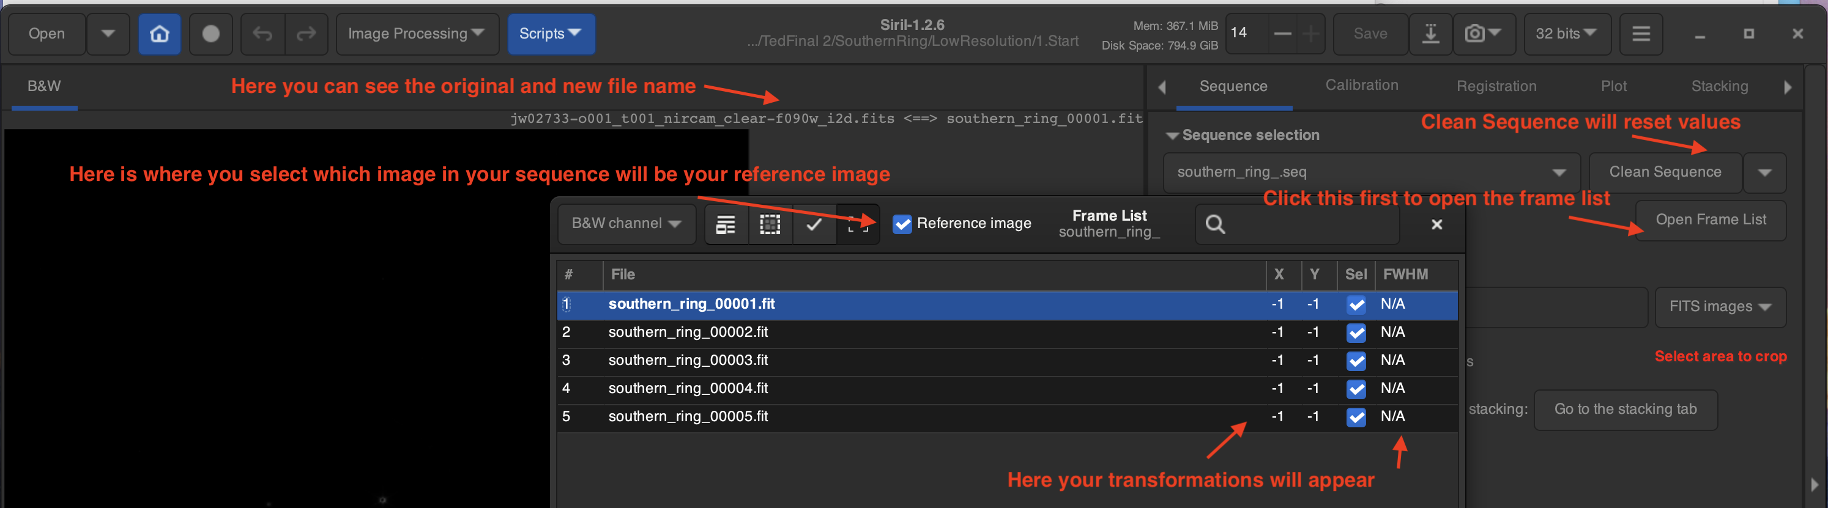1828x508 pixels.
Task: Open the southern_ring_.seq sequence combo box
Action: point(1371,172)
